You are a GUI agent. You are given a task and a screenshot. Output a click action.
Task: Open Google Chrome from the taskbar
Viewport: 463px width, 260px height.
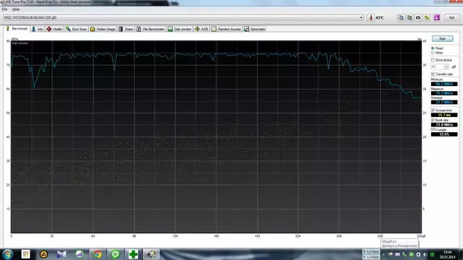coord(98,254)
